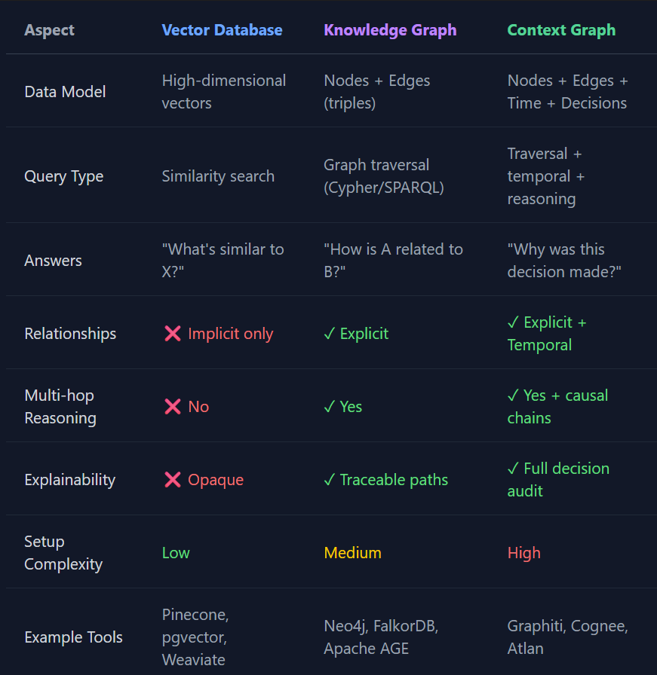The width and height of the screenshot is (657, 675).
Task: Click the yellow "Medium" setup complexity value
Action: coord(352,553)
